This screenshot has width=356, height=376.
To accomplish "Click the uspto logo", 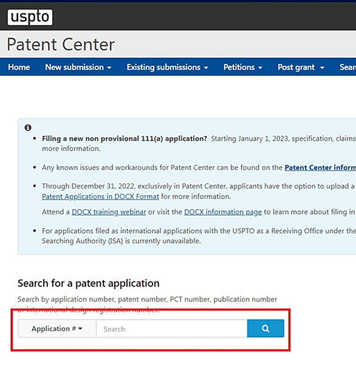I will [30, 17].
